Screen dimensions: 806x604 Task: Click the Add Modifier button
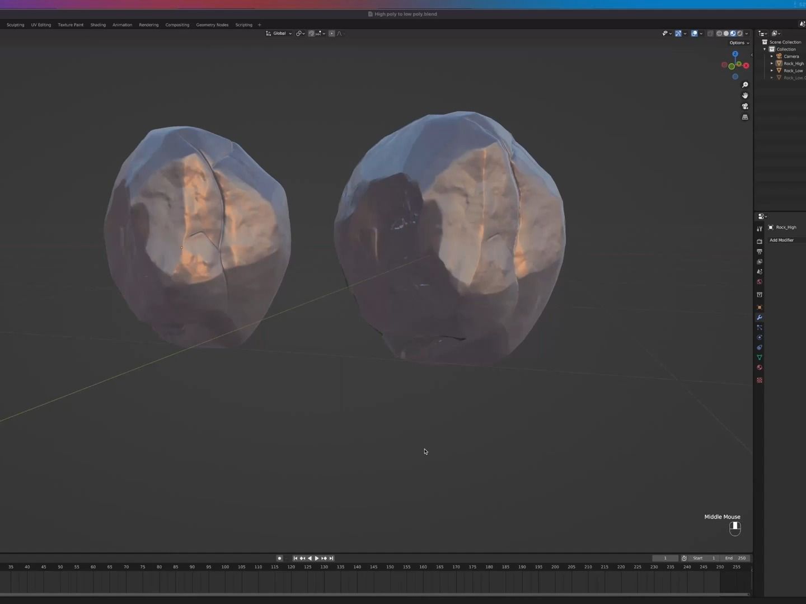pos(782,240)
